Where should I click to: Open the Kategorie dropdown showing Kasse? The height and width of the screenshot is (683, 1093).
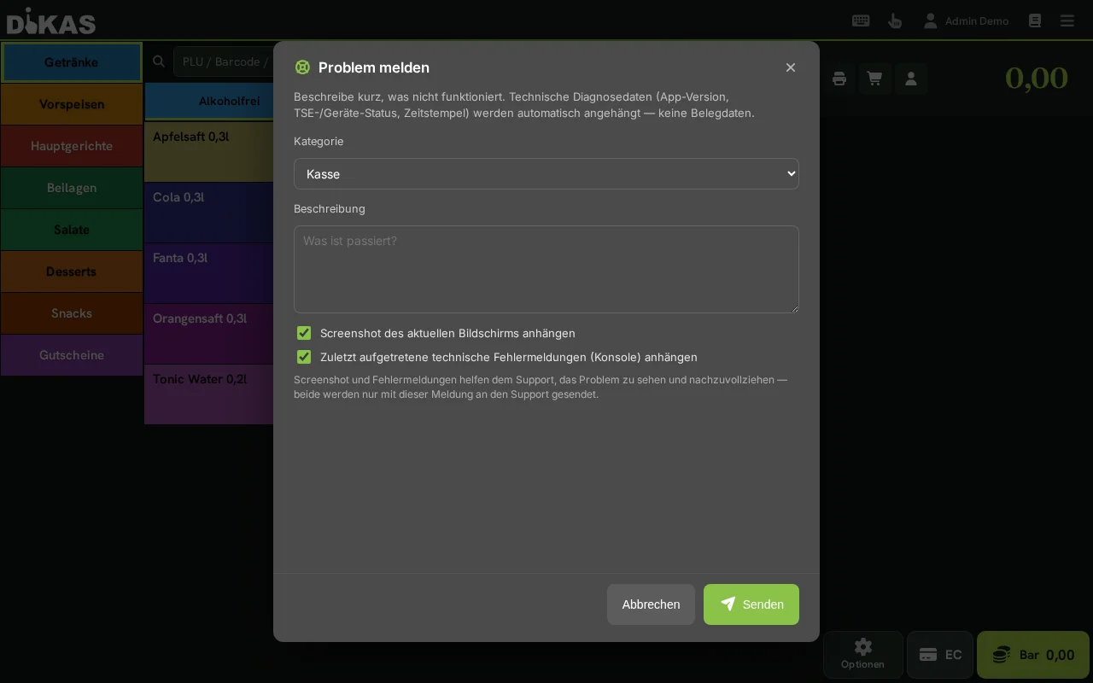point(546,173)
